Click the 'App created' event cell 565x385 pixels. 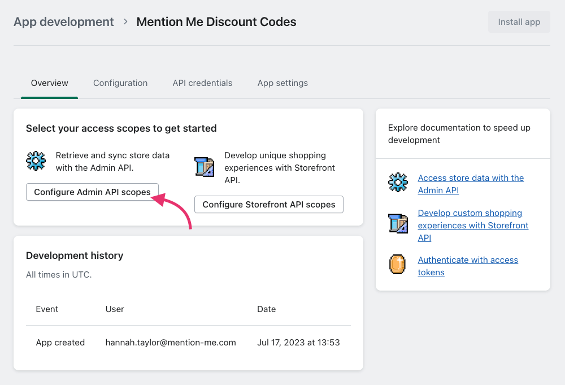[60, 343]
